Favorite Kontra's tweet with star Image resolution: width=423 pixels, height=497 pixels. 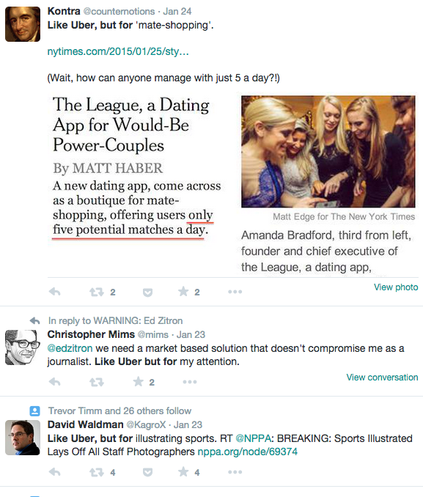click(183, 291)
